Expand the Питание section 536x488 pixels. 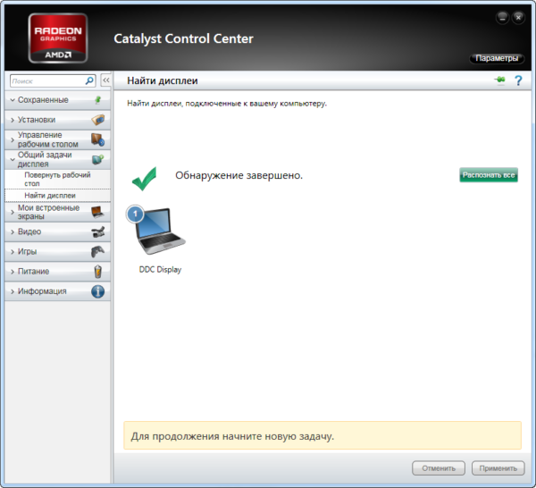coord(13,272)
